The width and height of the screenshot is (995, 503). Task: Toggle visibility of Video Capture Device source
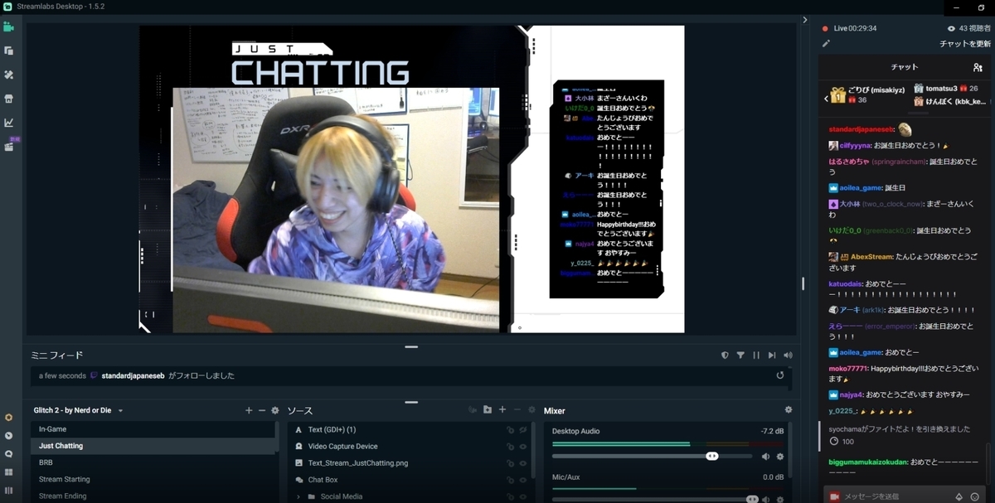523,446
